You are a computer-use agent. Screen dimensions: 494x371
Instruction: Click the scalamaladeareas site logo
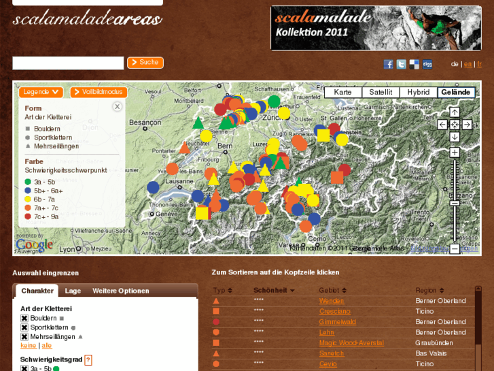click(87, 19)
